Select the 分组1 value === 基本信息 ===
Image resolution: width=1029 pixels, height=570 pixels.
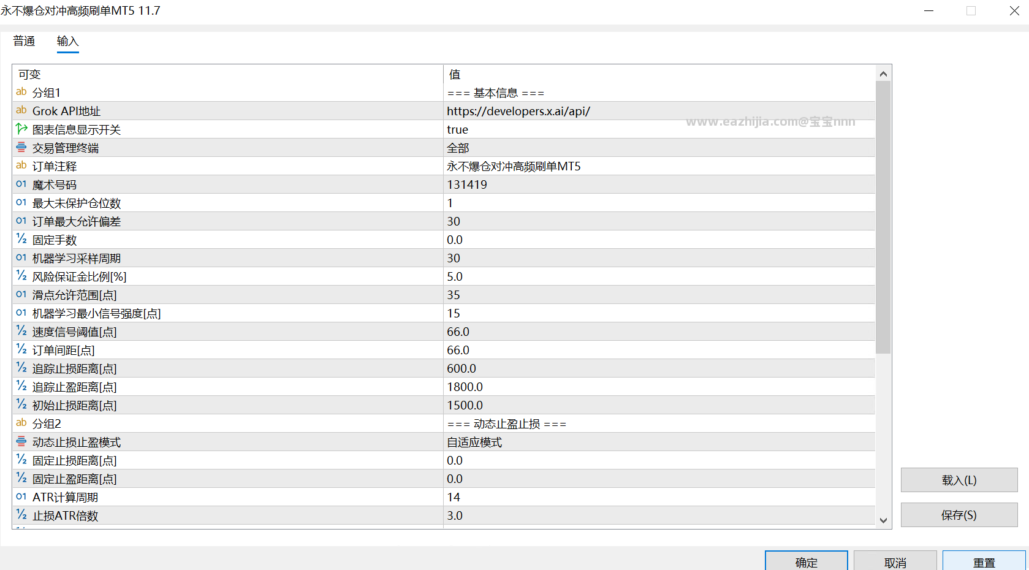(x=659, y=93)
